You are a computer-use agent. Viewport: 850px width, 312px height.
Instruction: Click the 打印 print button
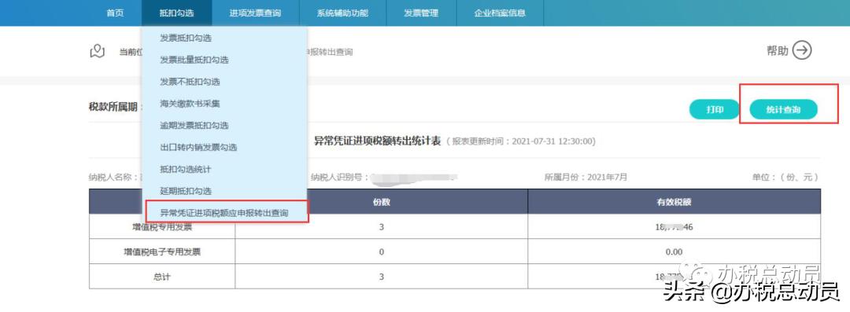715,109
